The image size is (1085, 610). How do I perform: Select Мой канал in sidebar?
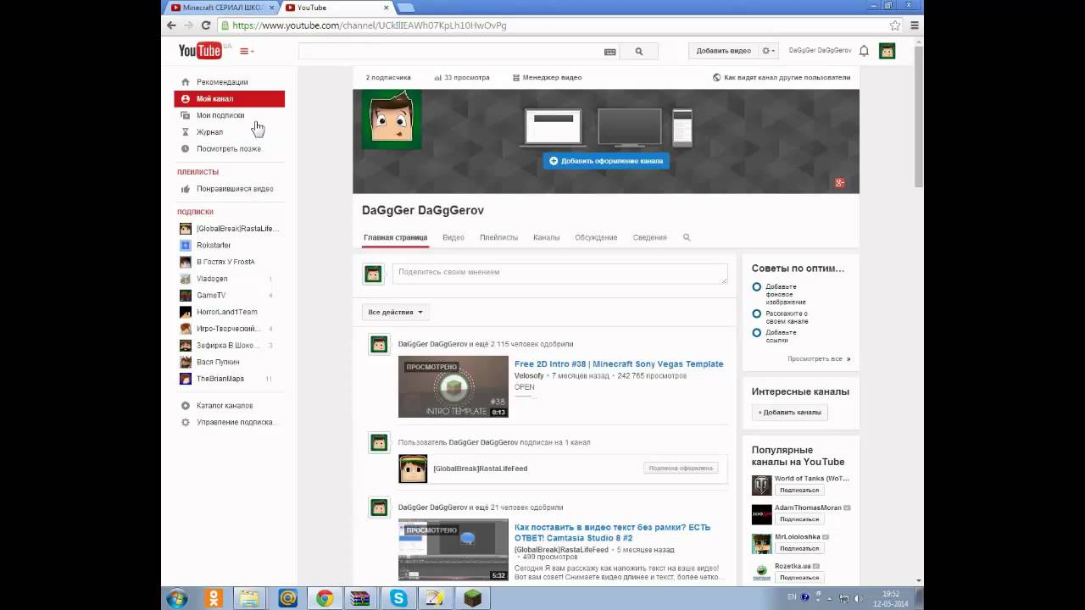[x=229, y=98]
